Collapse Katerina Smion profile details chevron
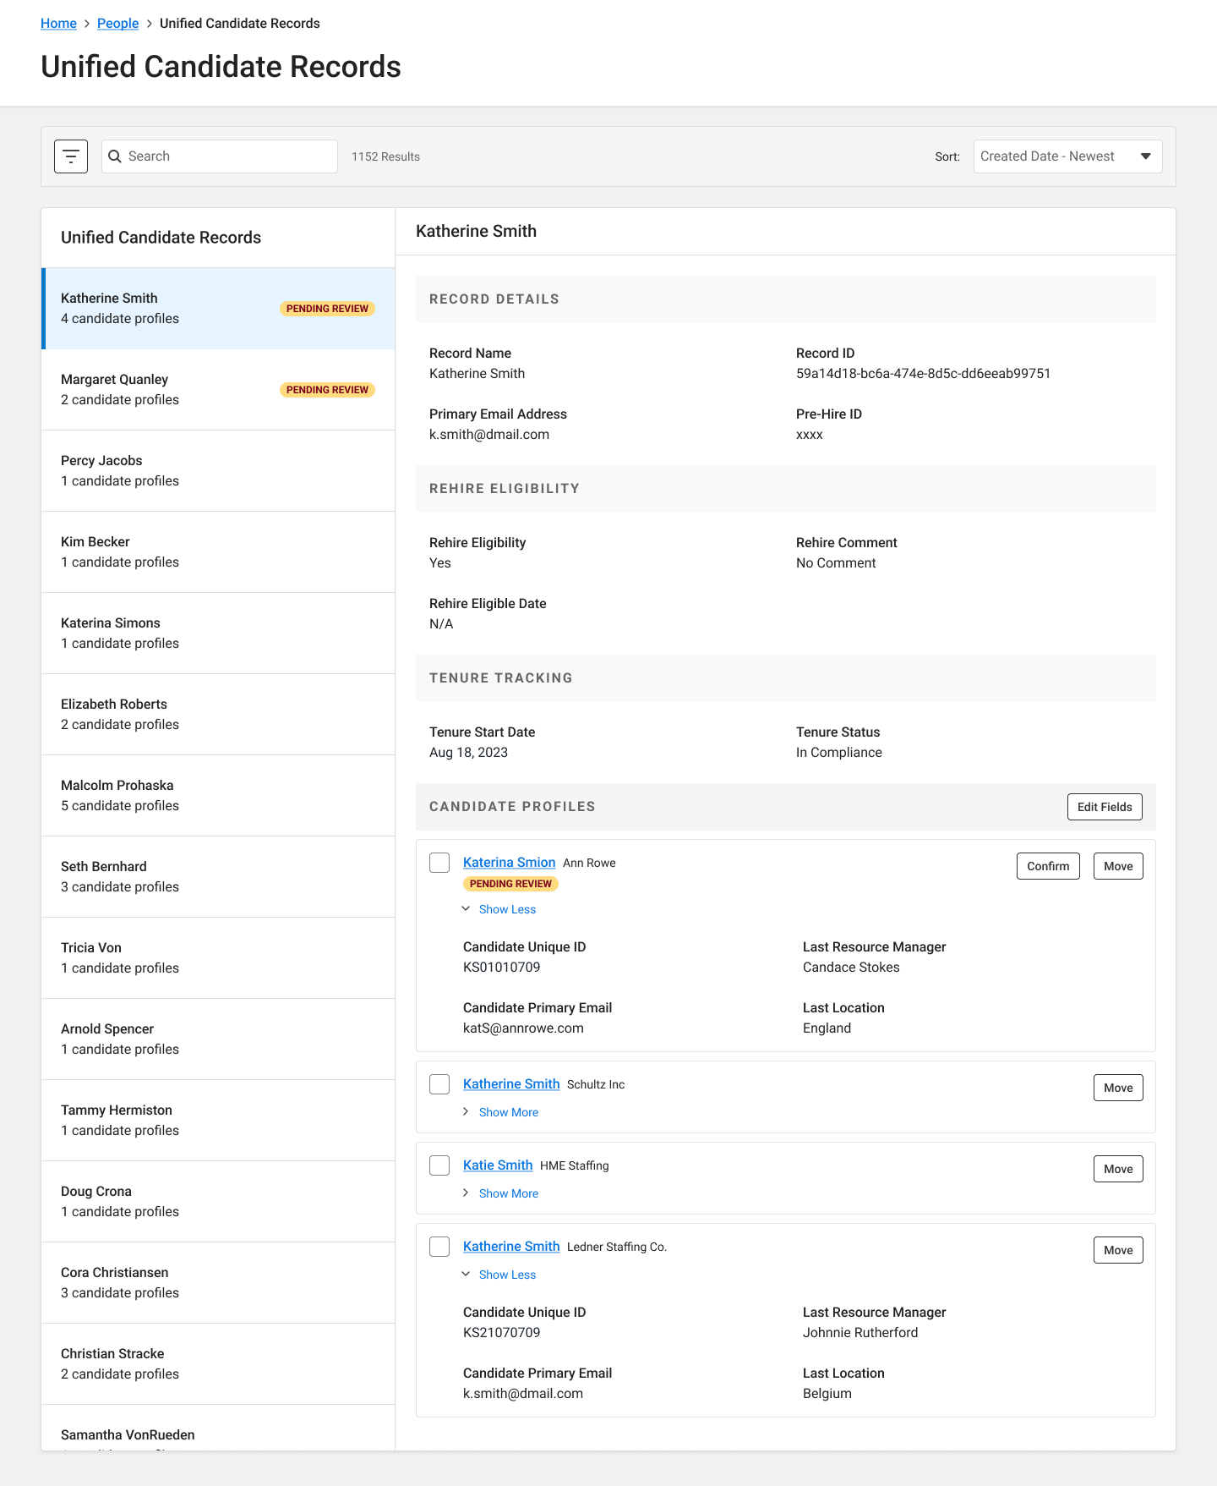The width and height of the screenshot is (1217, 1486). coord(466,909)
